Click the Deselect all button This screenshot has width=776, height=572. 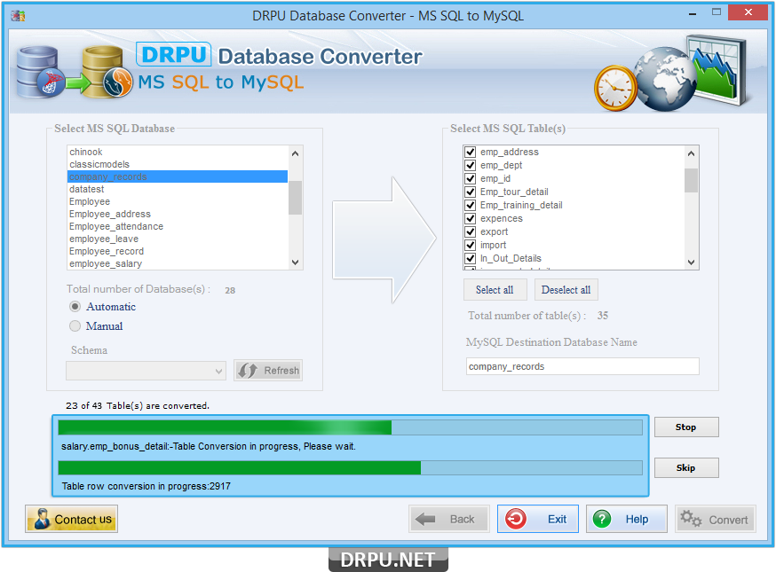566,290
